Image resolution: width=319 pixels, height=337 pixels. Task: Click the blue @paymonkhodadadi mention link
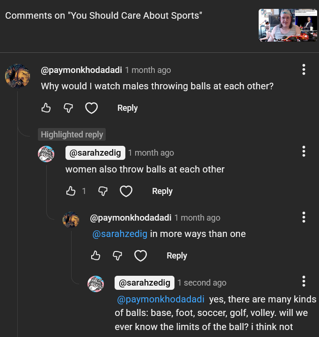coord(160,299)
